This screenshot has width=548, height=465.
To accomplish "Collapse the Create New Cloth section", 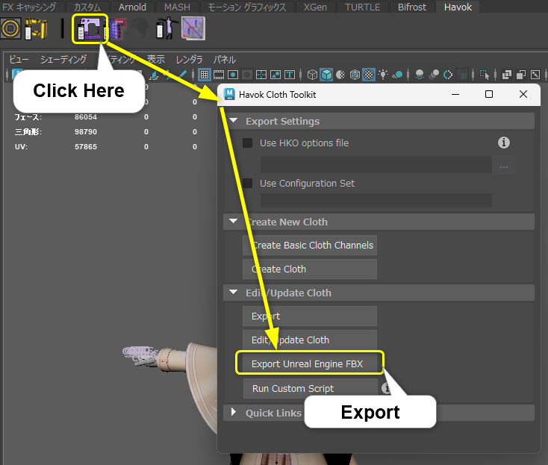I will coord(234,222).
